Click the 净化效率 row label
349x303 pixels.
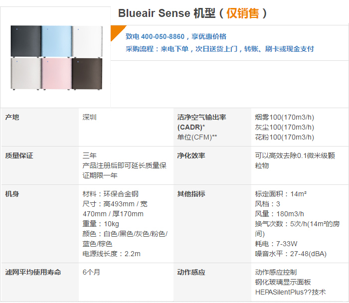pos(191,155)
